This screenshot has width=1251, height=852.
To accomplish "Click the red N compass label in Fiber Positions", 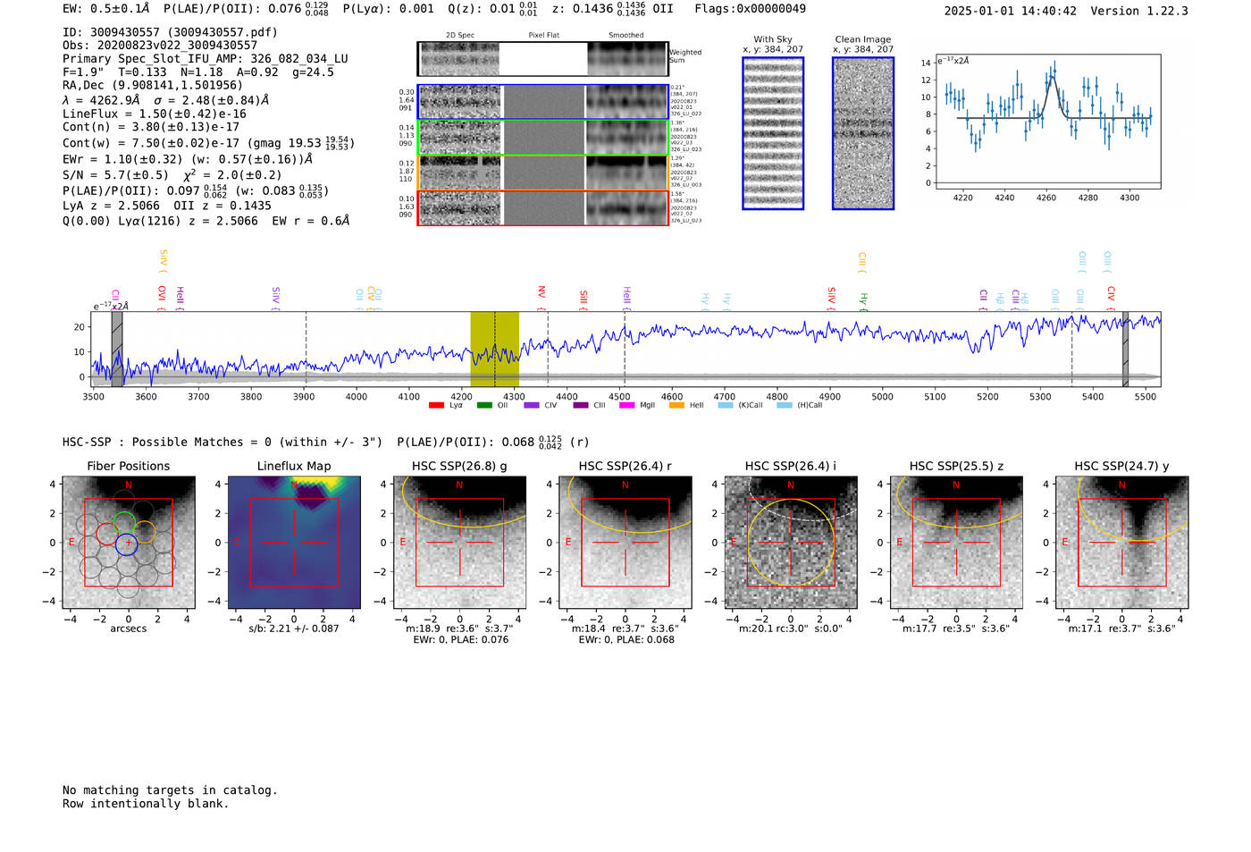I will (129, 485).
